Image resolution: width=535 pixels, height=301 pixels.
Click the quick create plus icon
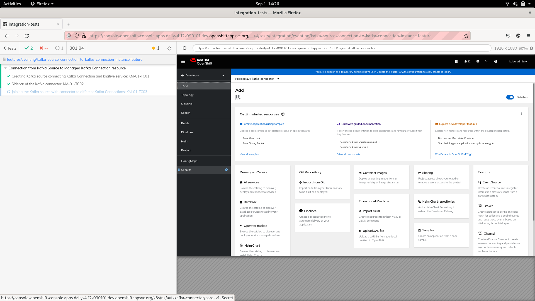coord(478,61)
